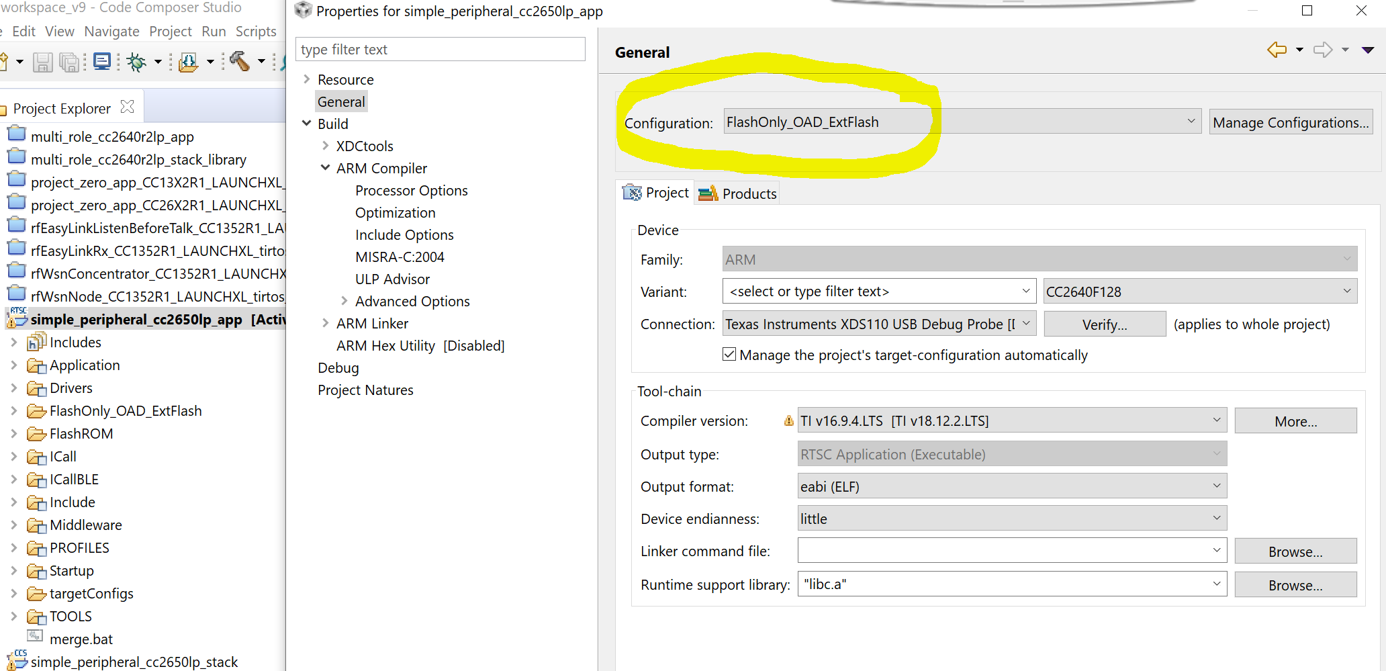The width and height of the screenshot is (1386, 671).
Task: Click the More button for compiler version
Action: click(1295, 421)
